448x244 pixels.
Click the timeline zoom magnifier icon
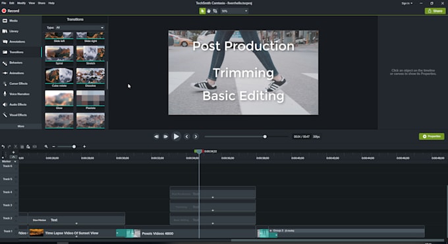[x=46, y=147]
